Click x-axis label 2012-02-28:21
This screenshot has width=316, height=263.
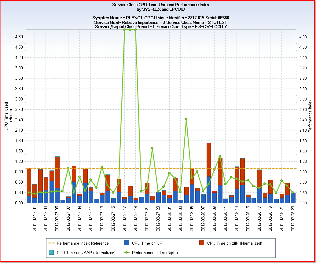[x=281, y=218]
